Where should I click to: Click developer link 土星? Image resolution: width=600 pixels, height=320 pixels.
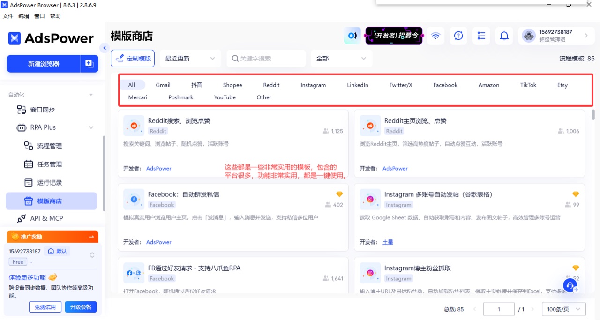coord(388,242)
